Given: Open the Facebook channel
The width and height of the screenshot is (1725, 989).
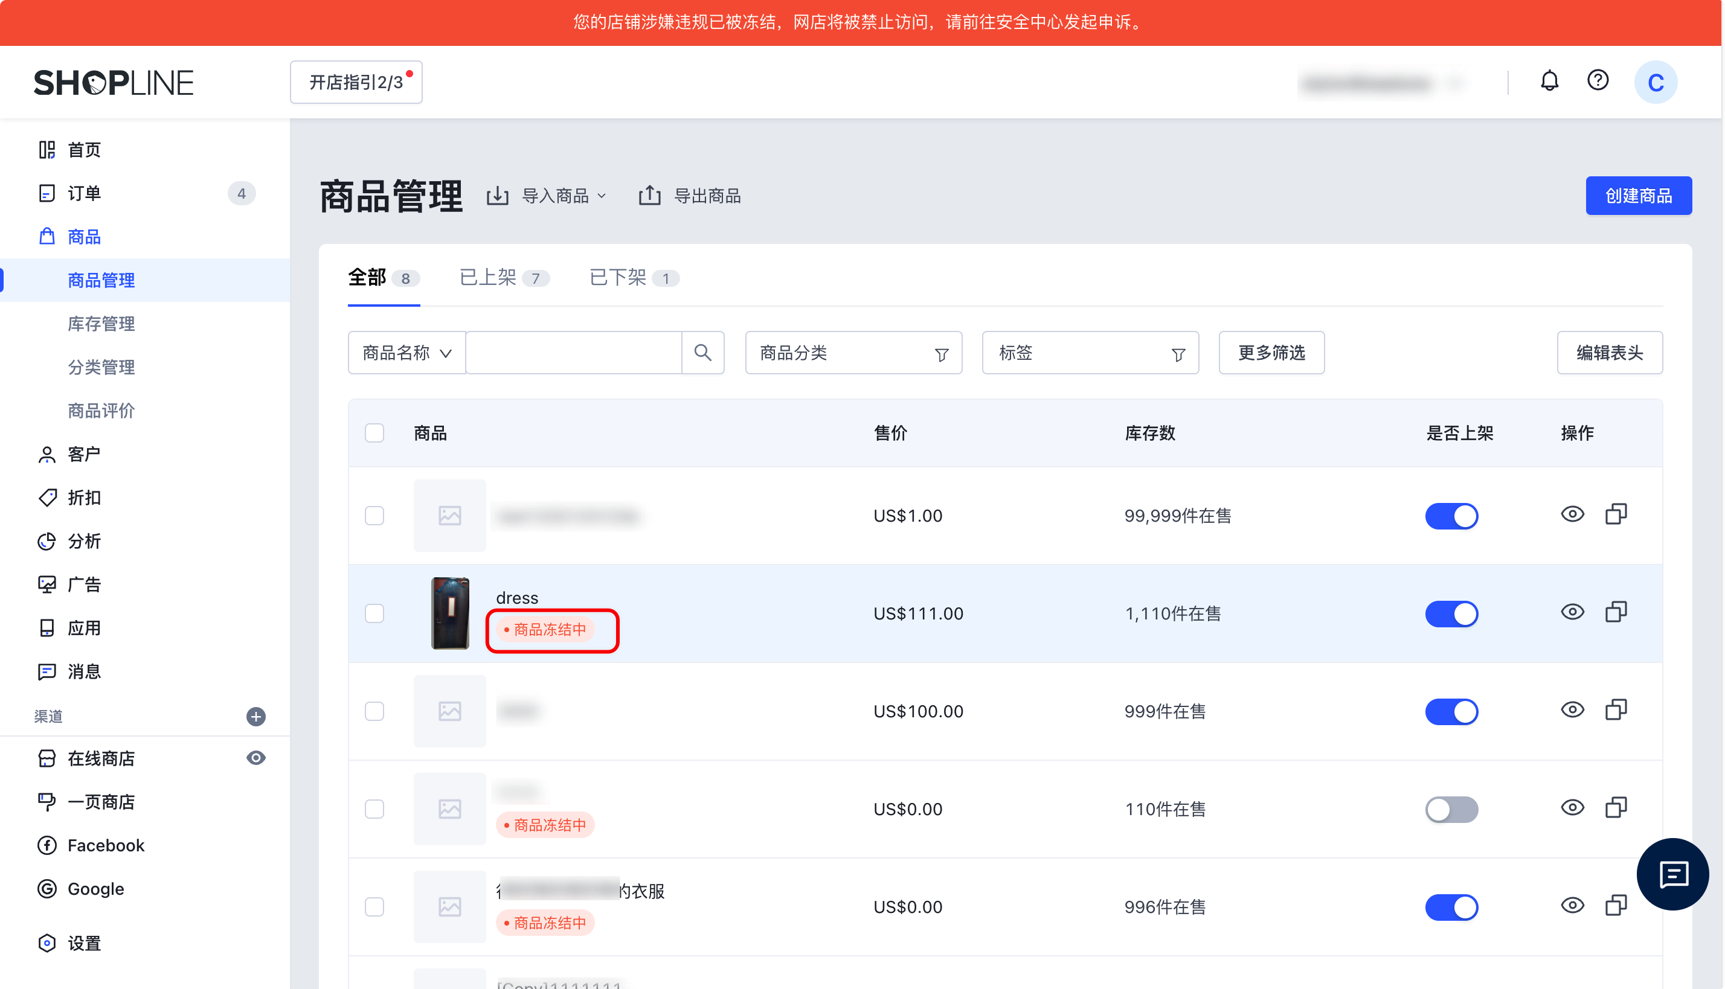Looking at the screenshot, I should 145,845.
